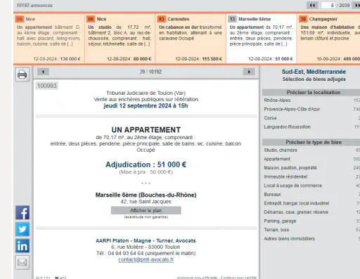Click the Mise à prix : 50 000 € text
Image resolution: width=360 pixels, height=279 pixels.
click(146, 172)
